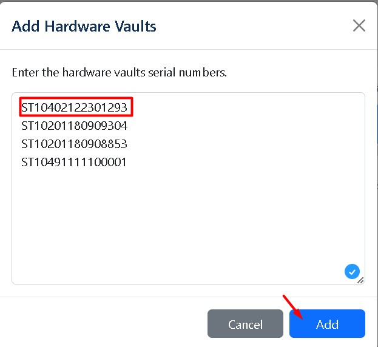The height and width of the screenshot is (347, 378).
Task: Click blank header space right of title
Action: tap(255, 26)
